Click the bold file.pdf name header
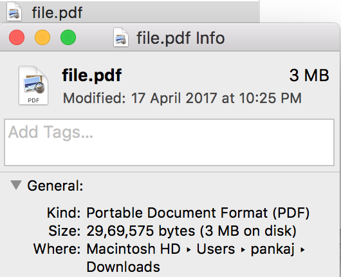 point(92,75)
